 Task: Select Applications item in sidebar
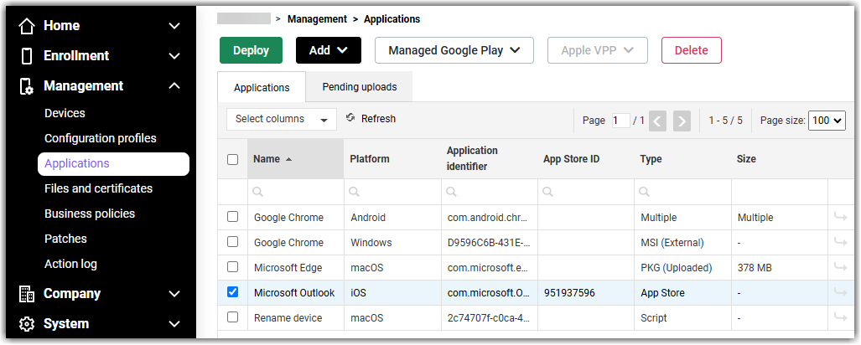click(114, 163)
